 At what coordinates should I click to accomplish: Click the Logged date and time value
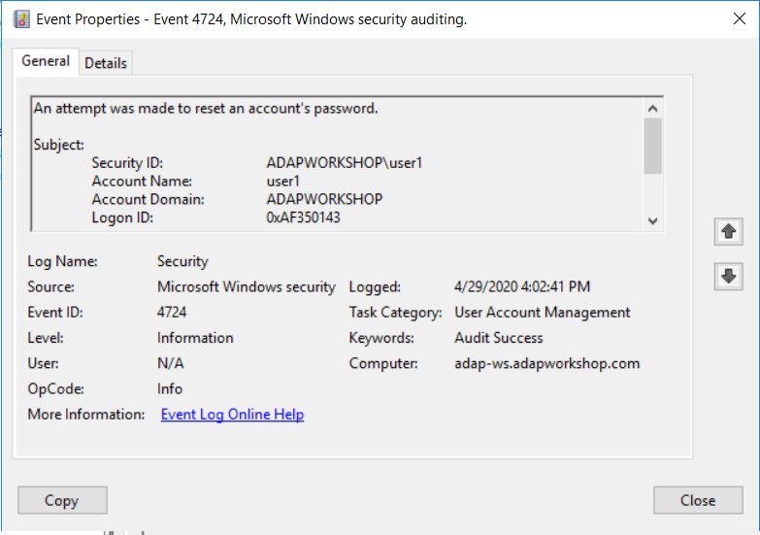coord(522,287)
